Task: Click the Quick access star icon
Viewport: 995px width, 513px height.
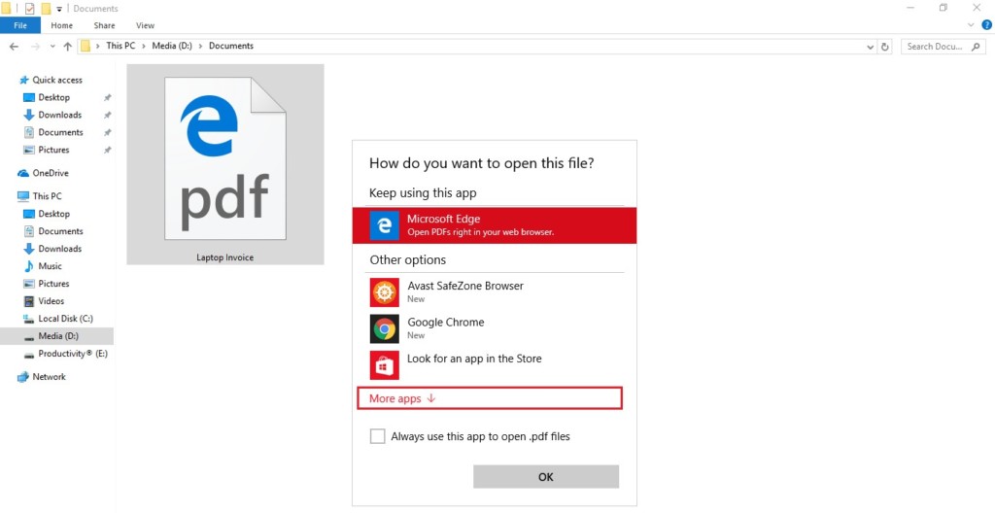Action: click(x=24, y=80)
